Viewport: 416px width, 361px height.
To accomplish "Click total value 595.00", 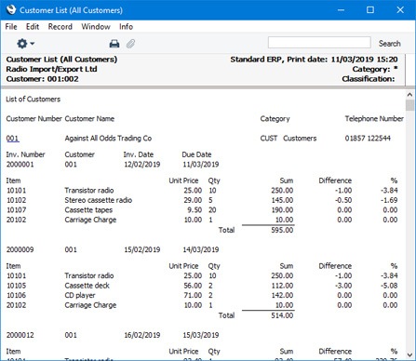I will pos(282,230).
